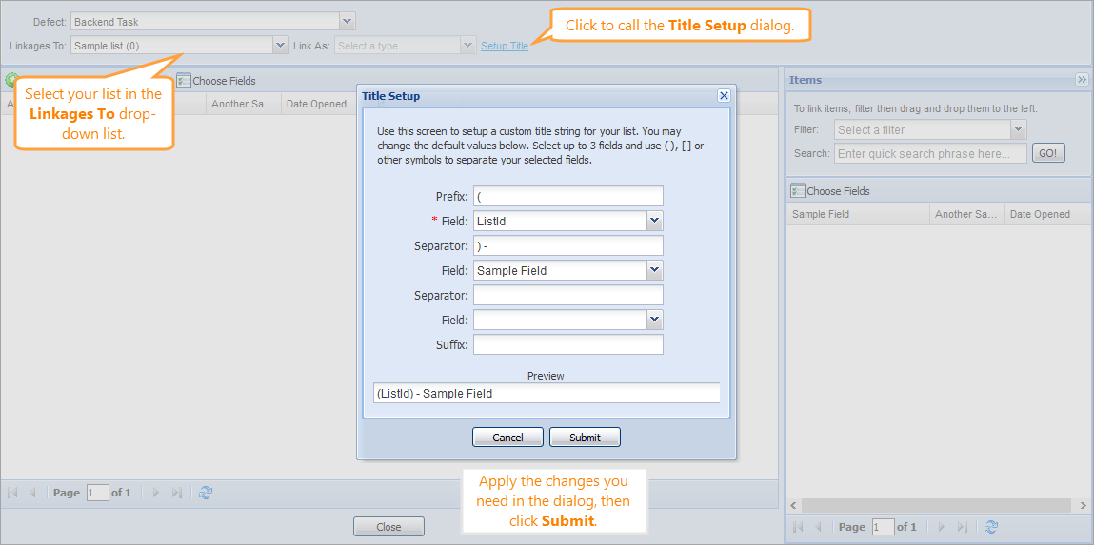The width and height of the screenshot is (1094, 545).
Task: Click the Setup Title link
Action: (x=505, y=46)
